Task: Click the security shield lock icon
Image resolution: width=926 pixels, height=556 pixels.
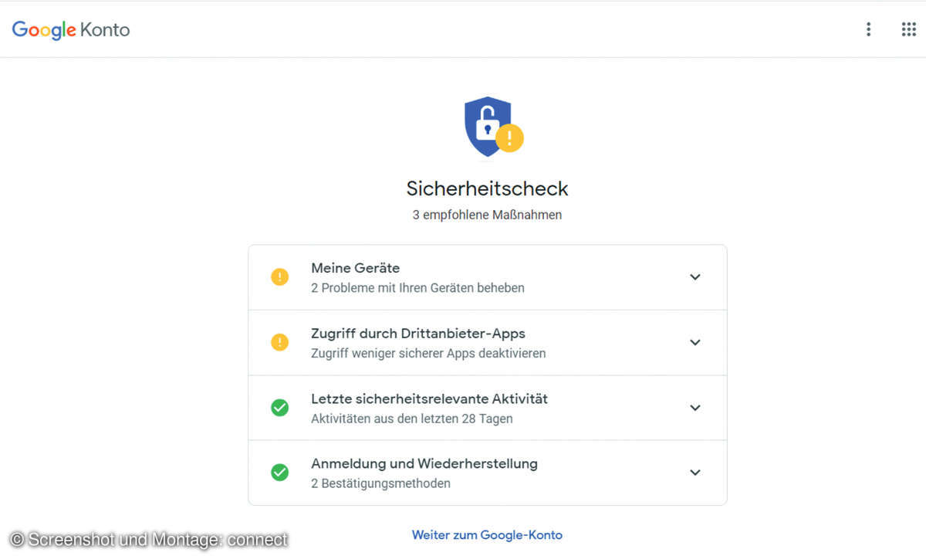Action: tap(486, 124)
